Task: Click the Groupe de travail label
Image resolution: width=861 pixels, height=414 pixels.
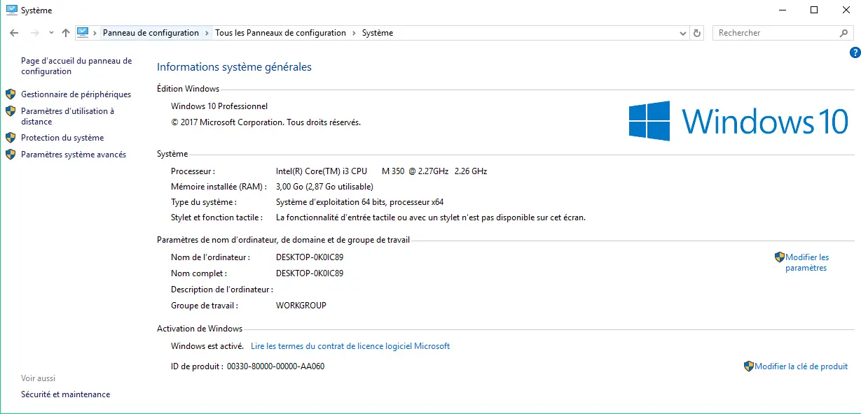Action: tap(205, 306)
